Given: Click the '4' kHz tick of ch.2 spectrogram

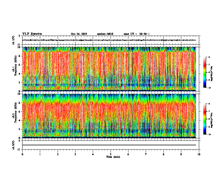Looking at the screenshot, I should tap(20, 120).
